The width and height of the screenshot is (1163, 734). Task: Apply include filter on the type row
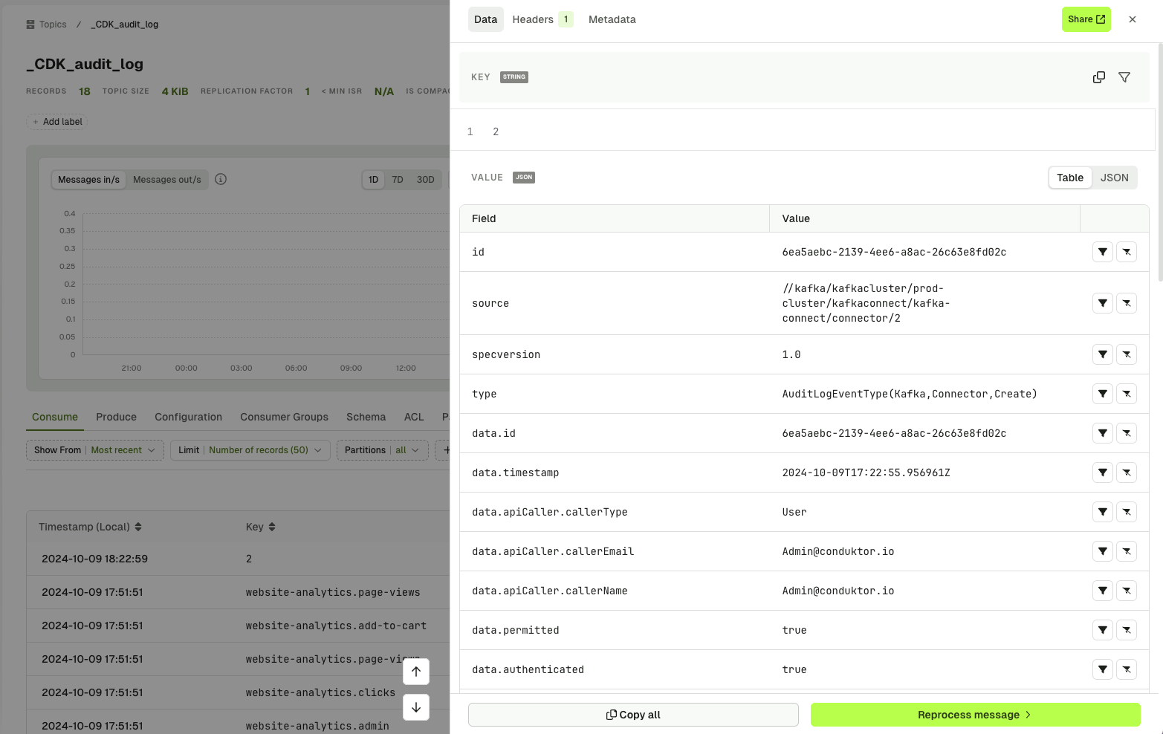(1103, 394)
